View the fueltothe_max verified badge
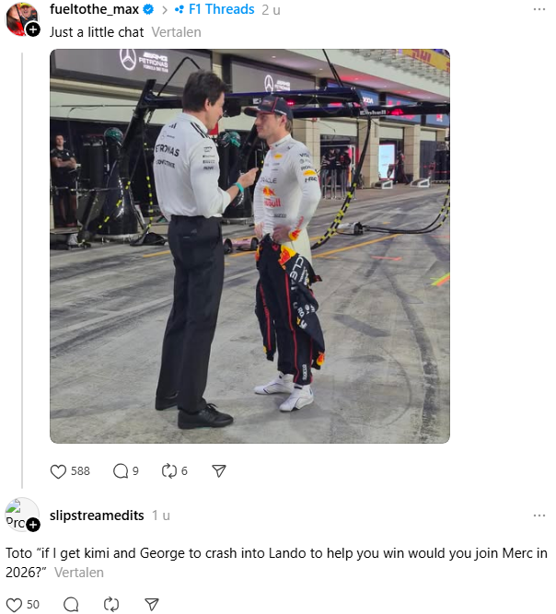 click(x=148, y=9)
